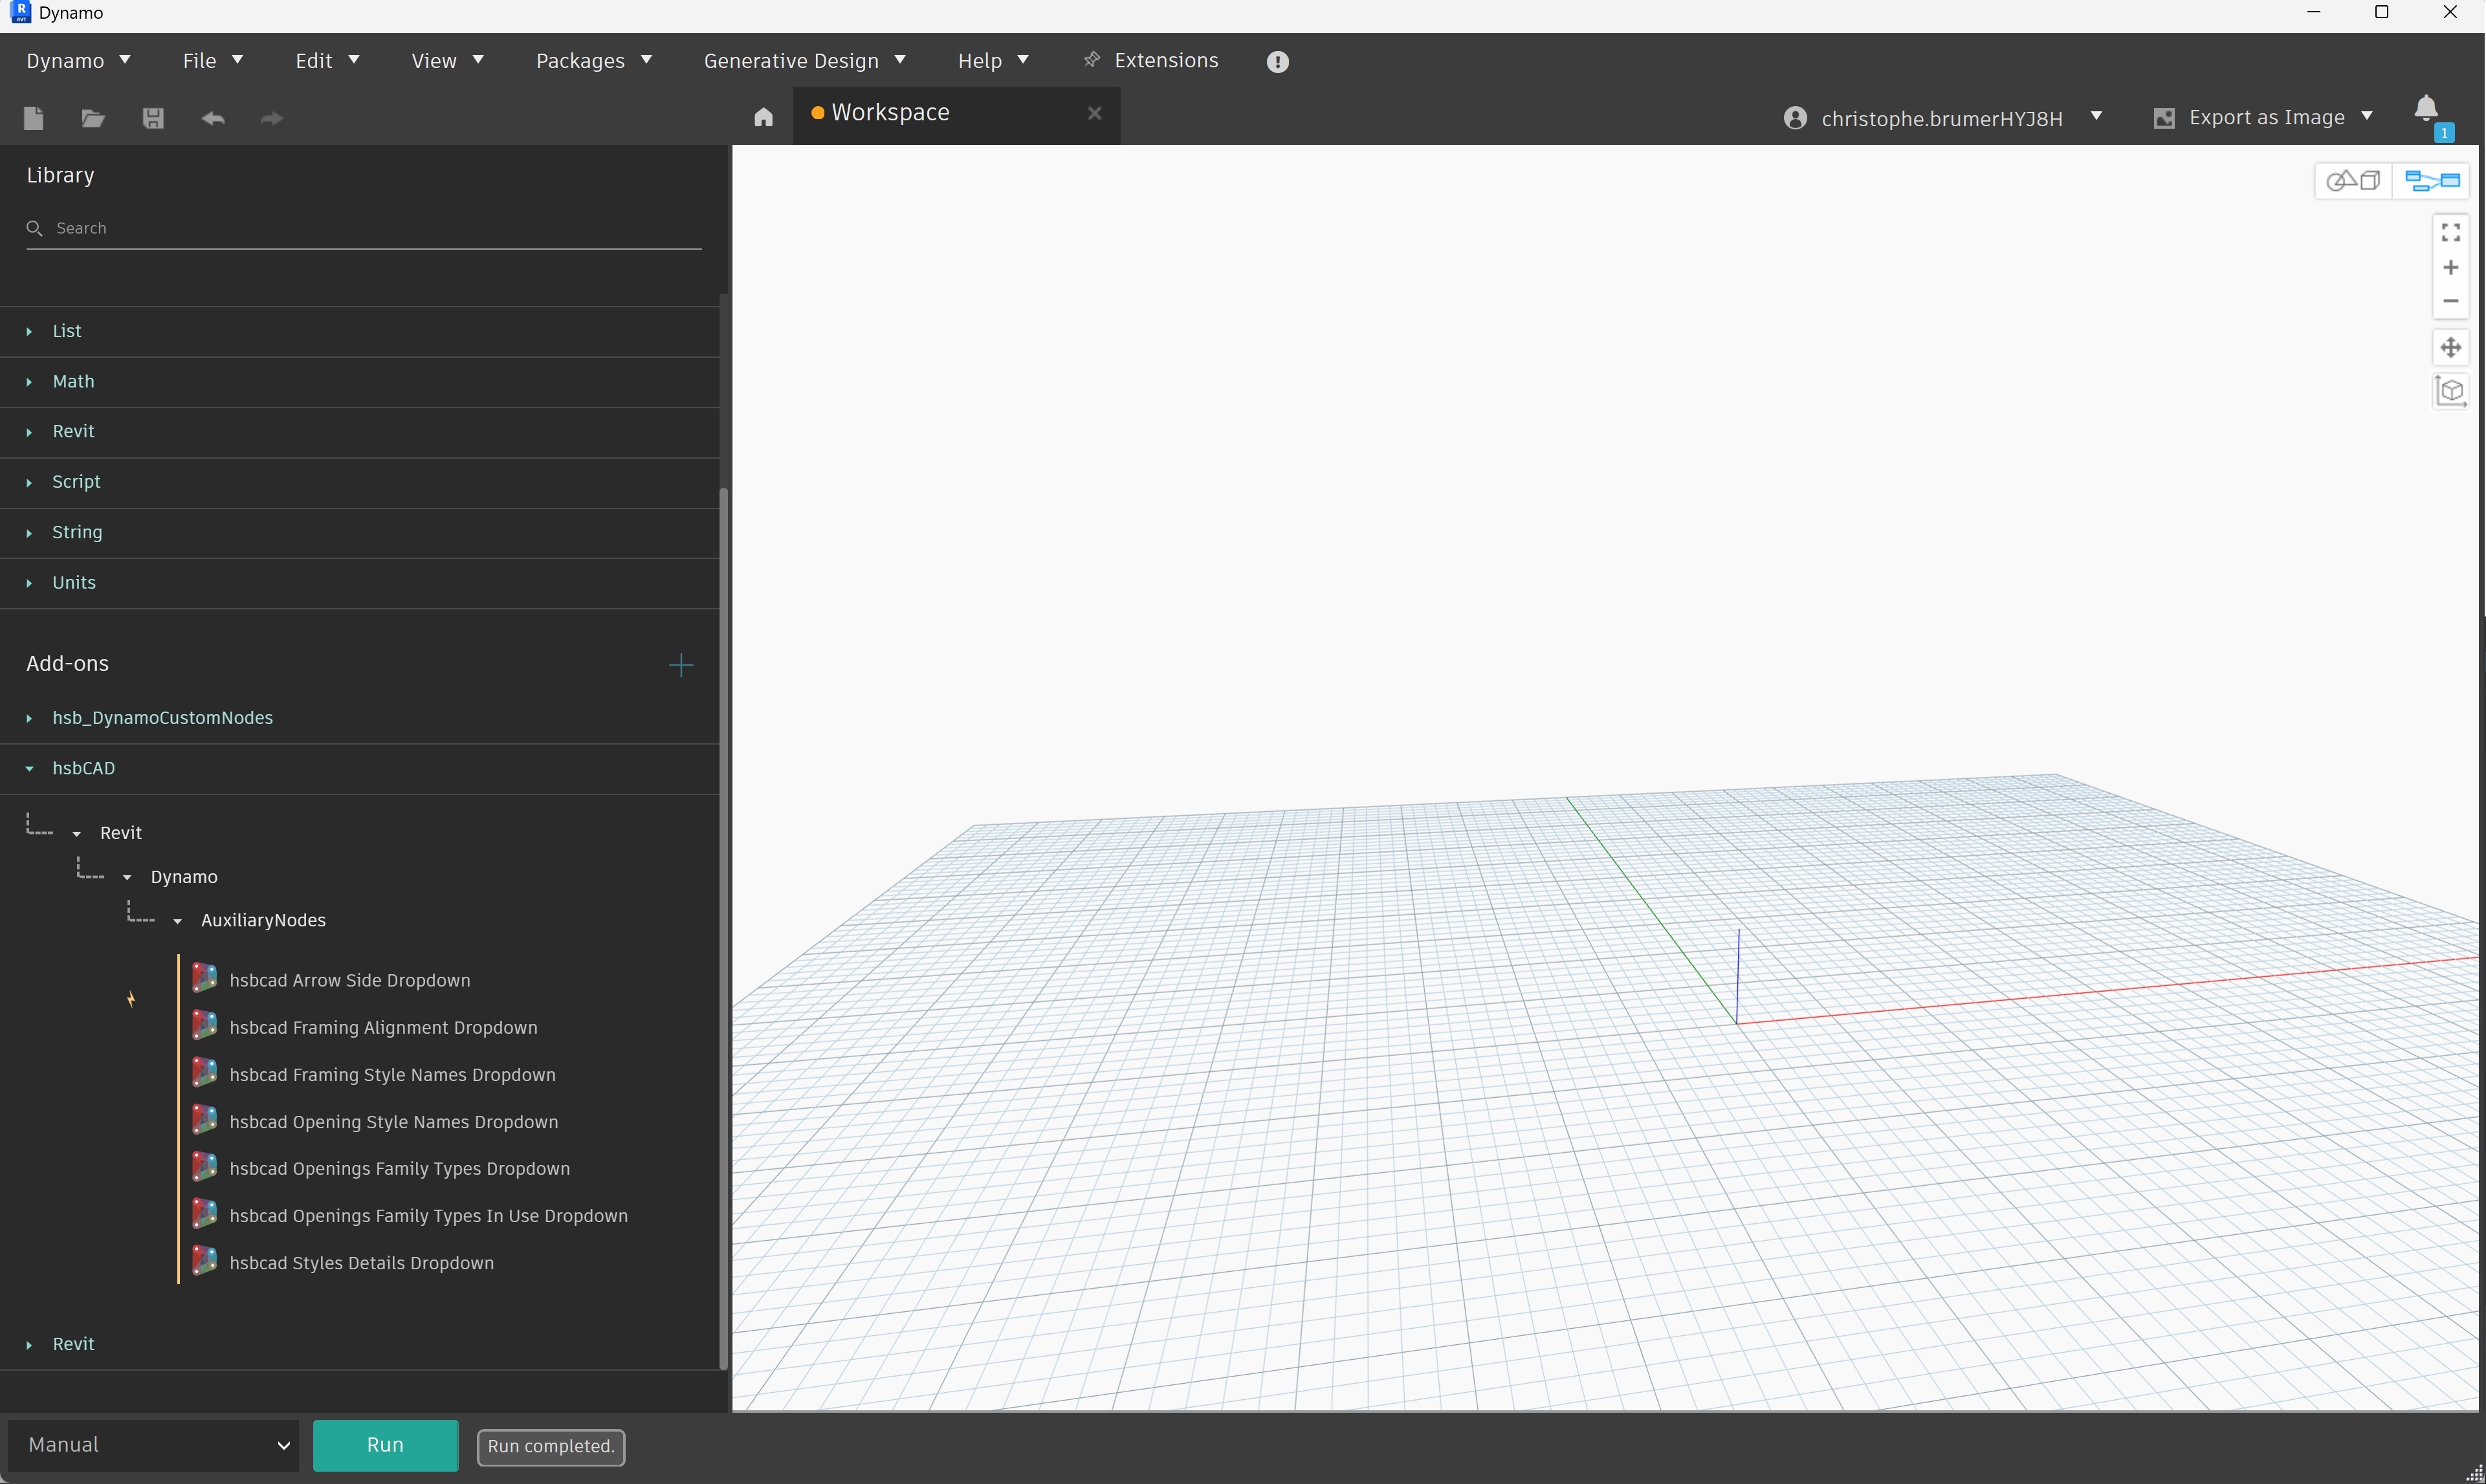Click the Zoom in plus icon
The height and width of the screenshot is (1484, 2486).
click(x=2450, y=267)
